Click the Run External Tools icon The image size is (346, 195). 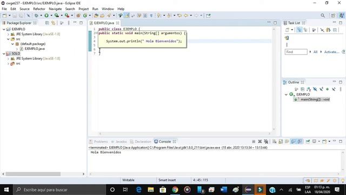click(67, 16)
